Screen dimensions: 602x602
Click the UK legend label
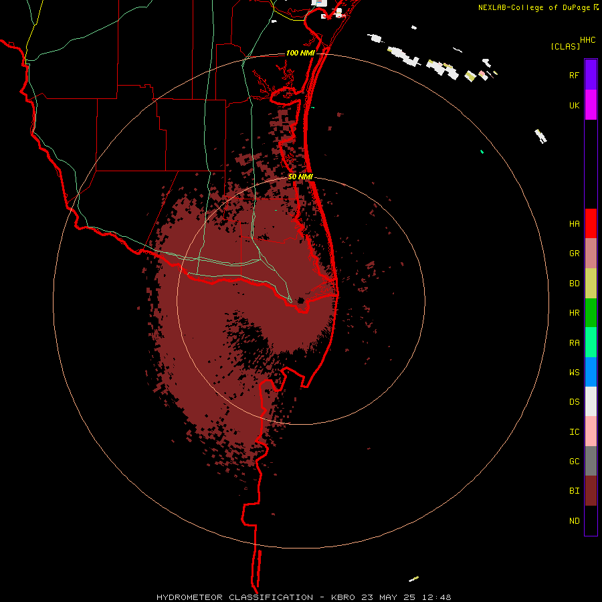tap(574, 105)
